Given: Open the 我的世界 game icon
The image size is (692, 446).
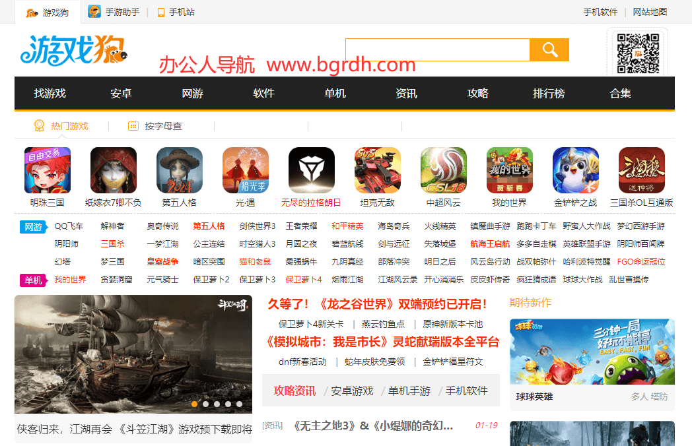Looking at the screenshot, I should pos(510,170).
